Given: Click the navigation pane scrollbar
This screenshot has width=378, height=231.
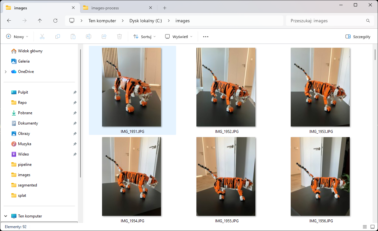Looking at the screenshot, I should click(80, 113).
